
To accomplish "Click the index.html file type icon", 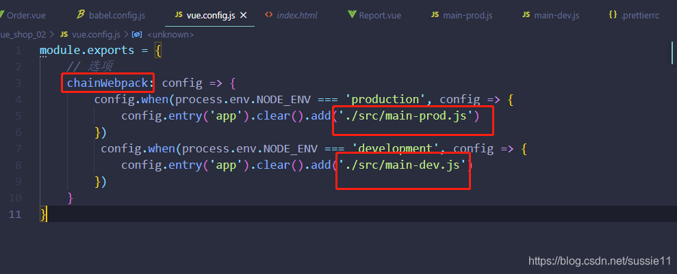I will pyautogui.click(x=268, y=15).
